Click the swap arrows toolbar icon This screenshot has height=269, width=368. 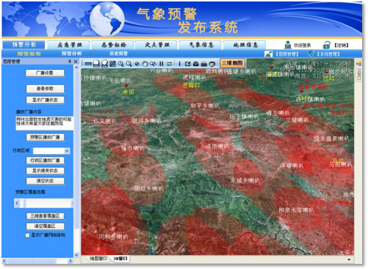(x=169, y=64)
